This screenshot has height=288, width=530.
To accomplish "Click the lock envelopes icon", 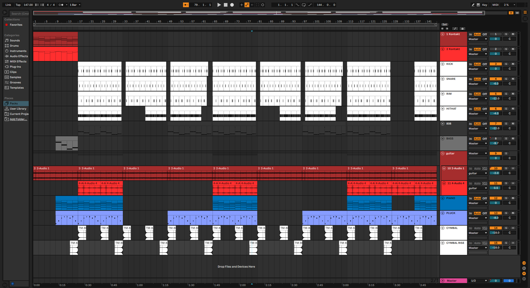I will coord(463,28).
